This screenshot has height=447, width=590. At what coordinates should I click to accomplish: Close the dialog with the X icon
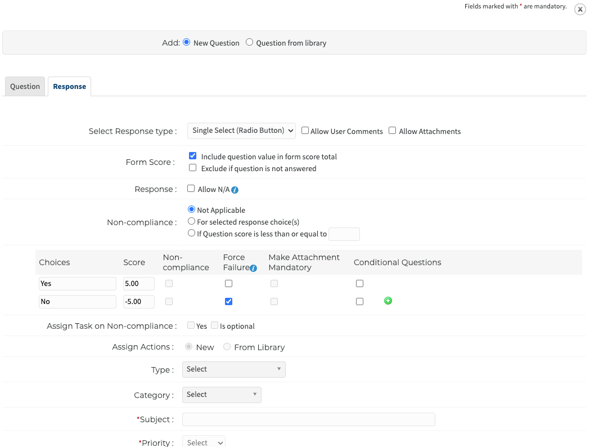(580, 10)
